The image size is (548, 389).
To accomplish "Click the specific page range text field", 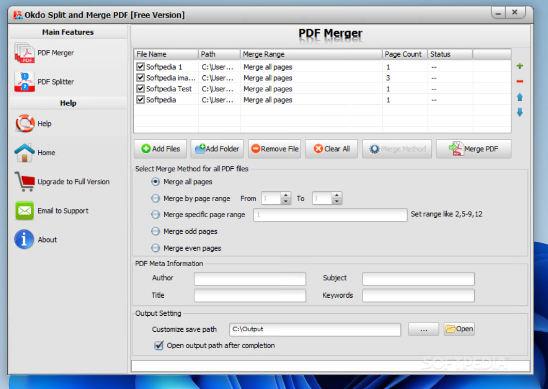I will (330, 215).
